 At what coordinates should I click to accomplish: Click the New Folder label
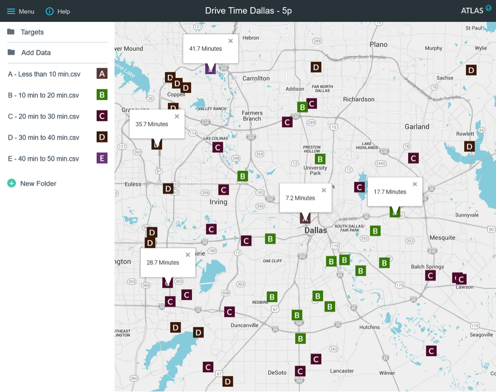click(38, 184)
